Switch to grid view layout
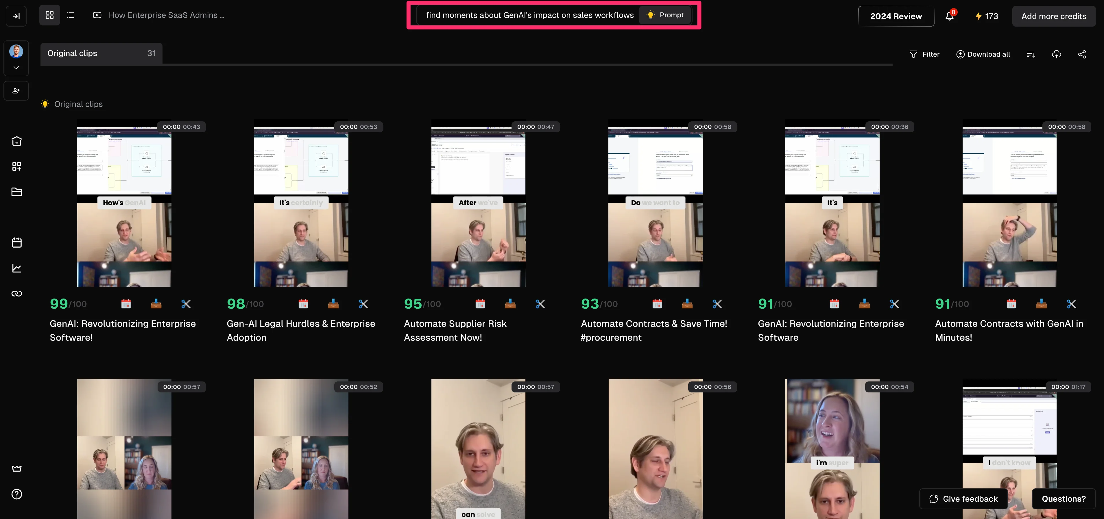Screen dimensions: 1104x519 (x=50, y=15)
